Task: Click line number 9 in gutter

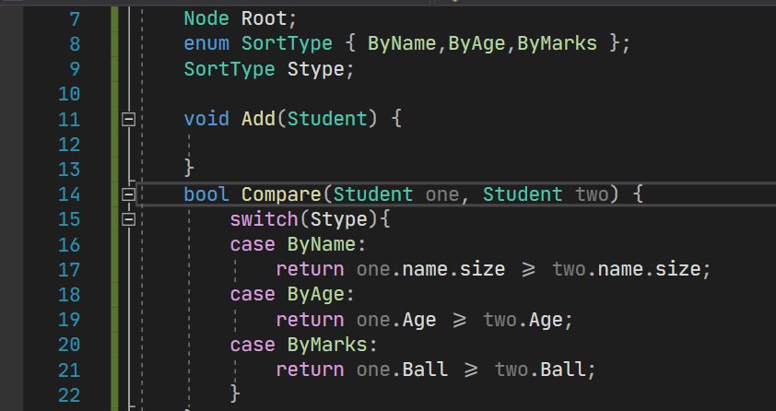Action: click(75, 69)
